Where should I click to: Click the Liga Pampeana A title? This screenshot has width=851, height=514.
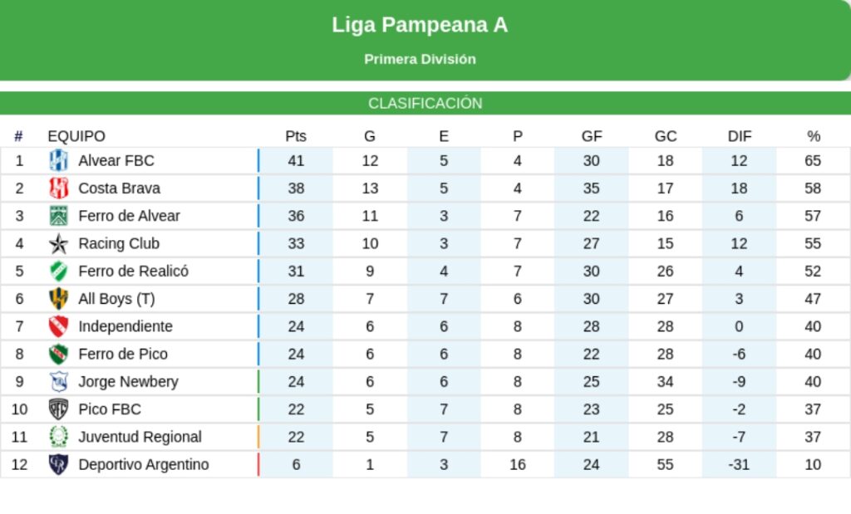tap(420, 25)
